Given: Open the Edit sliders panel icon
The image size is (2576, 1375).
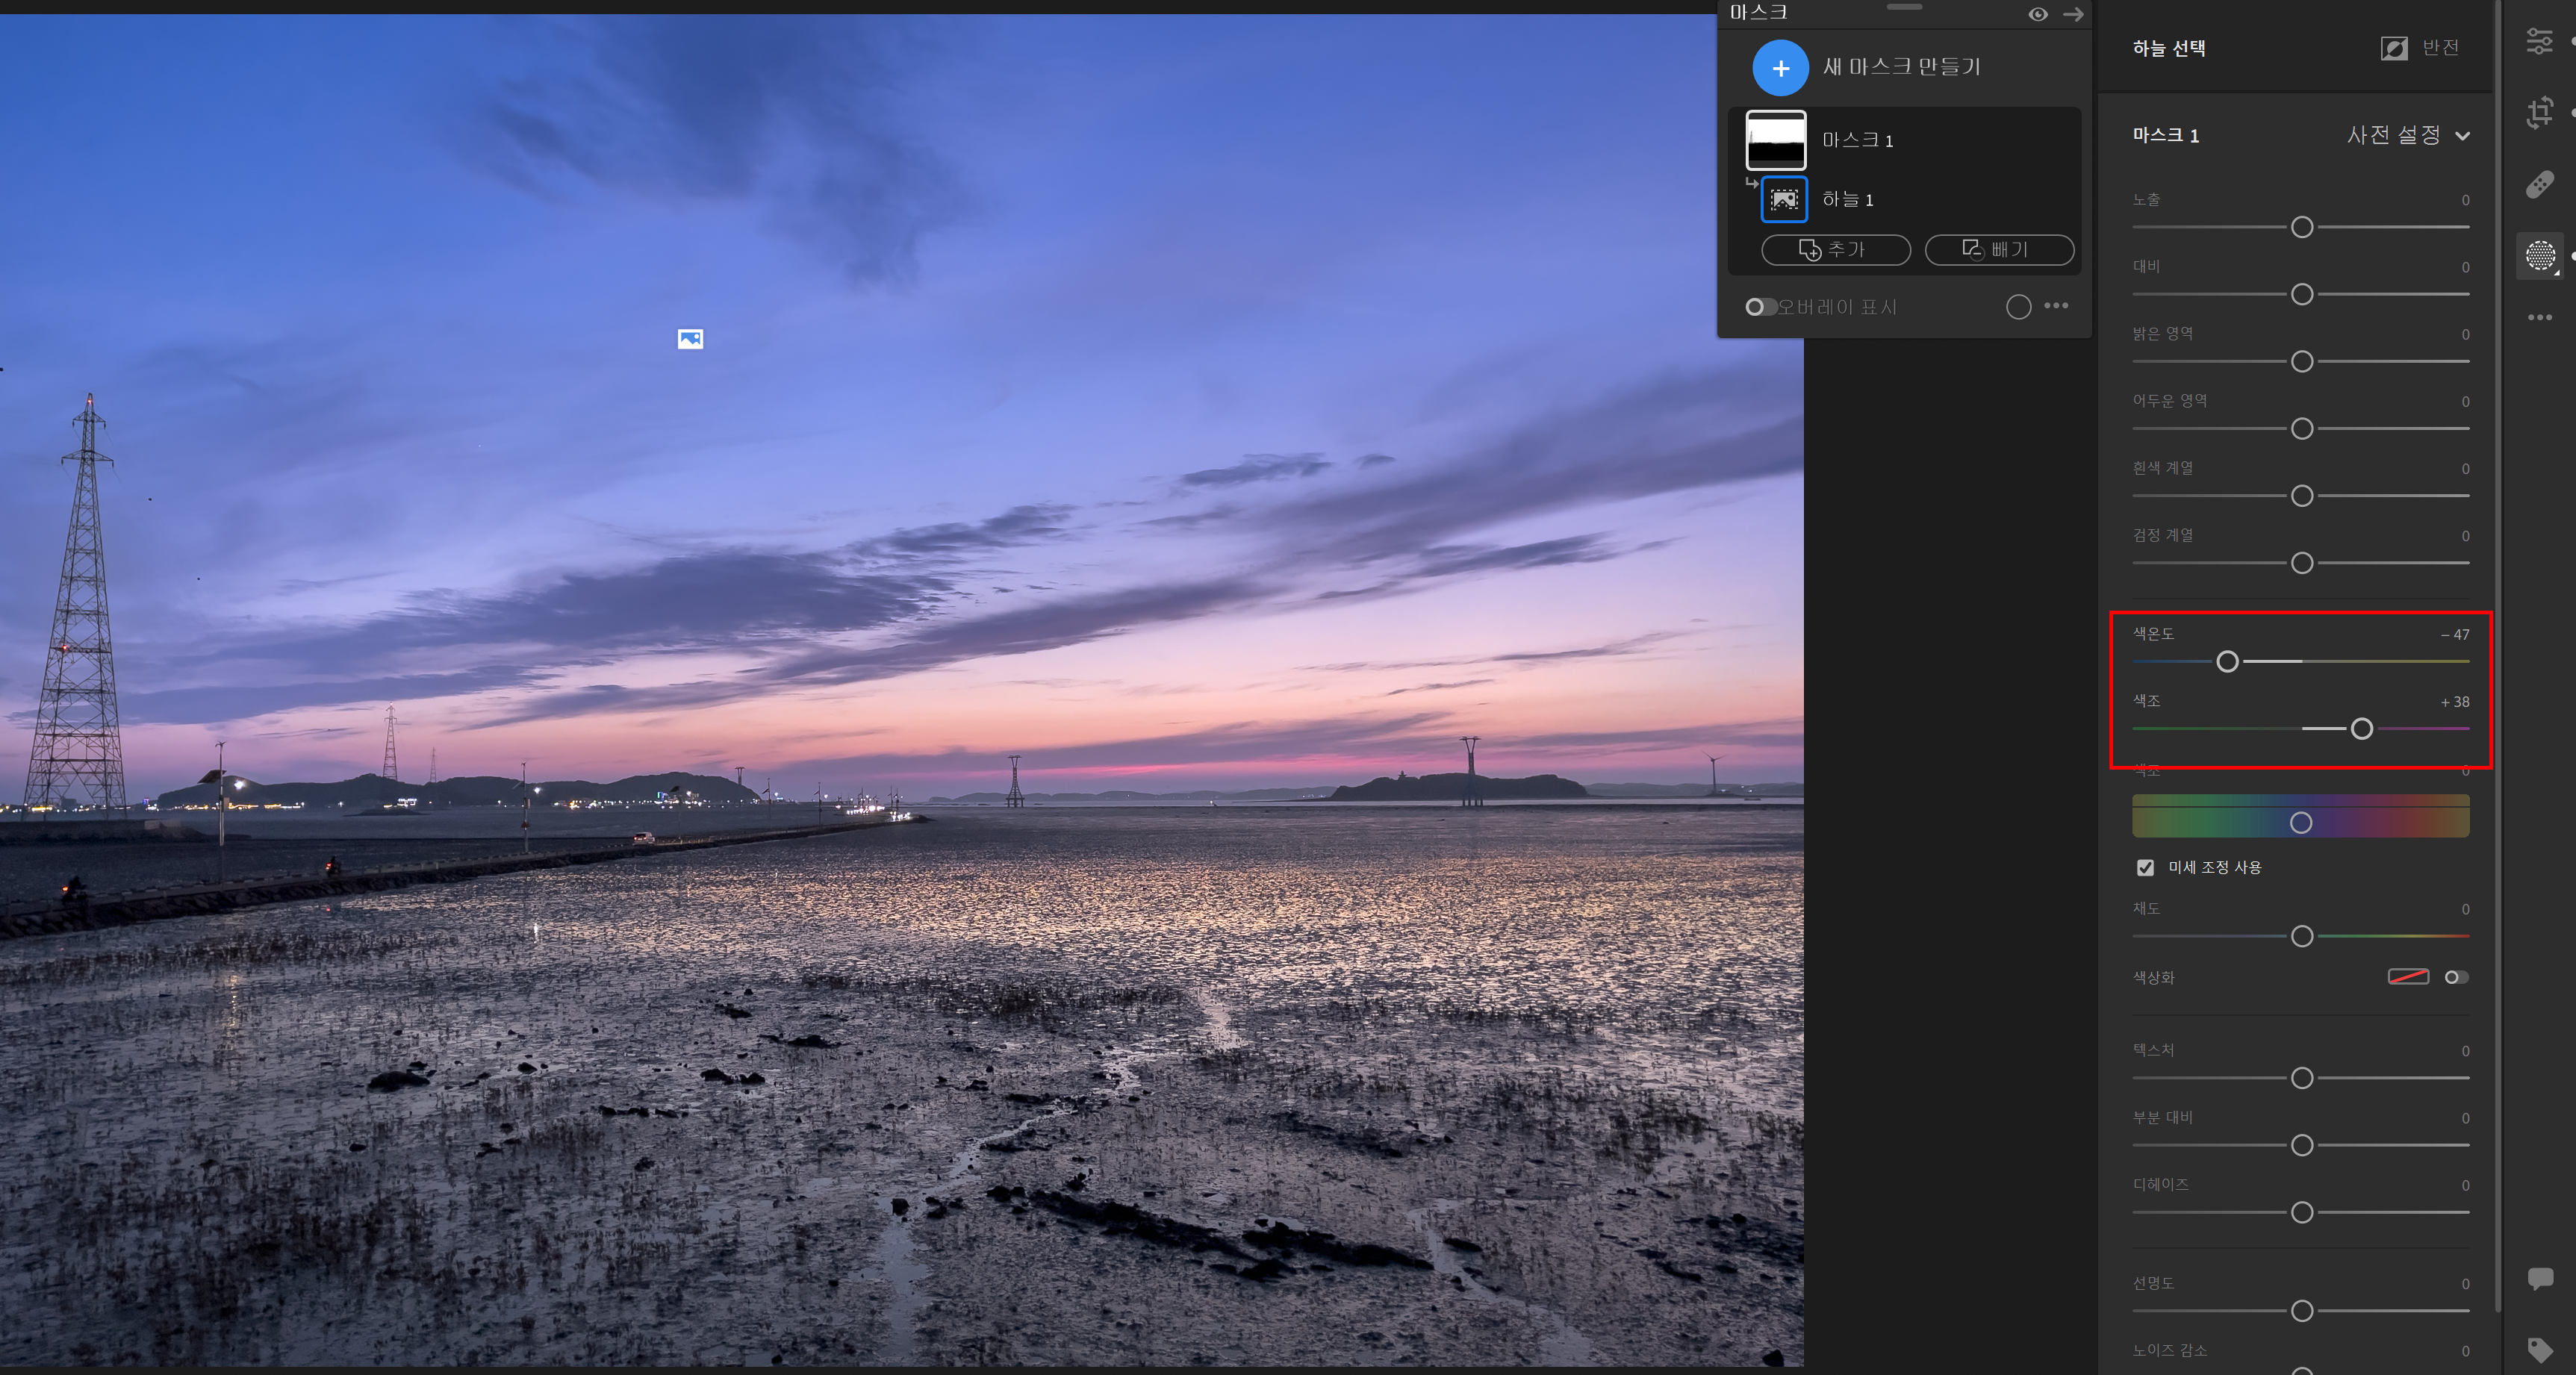Looking at the screenshot, I should tap(2539, 41).
